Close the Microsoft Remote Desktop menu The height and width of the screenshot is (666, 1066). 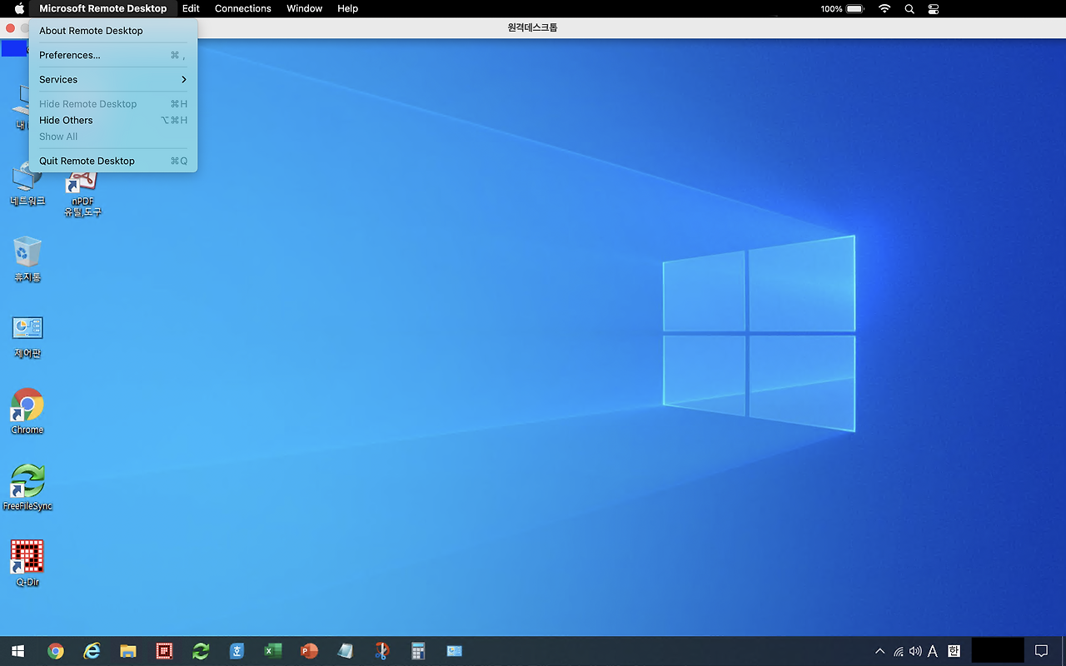click(102, 8)
